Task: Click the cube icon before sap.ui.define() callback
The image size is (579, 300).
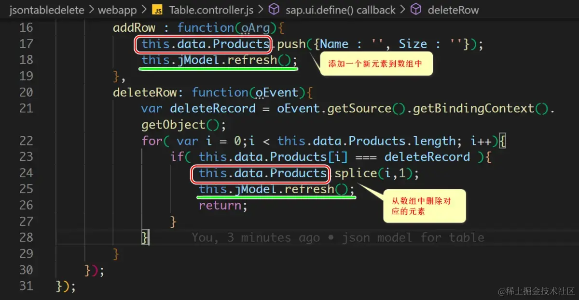Action: click(x=274, y=10)
